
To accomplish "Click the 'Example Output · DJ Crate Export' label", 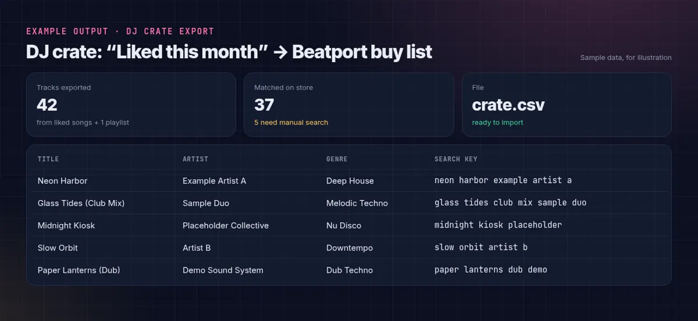I will click(x=120, y=31).
